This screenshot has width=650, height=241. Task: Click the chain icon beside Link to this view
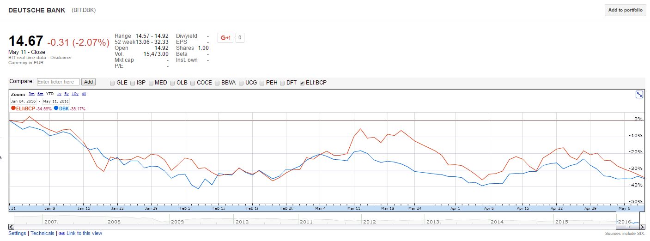(x=61, y=234)
